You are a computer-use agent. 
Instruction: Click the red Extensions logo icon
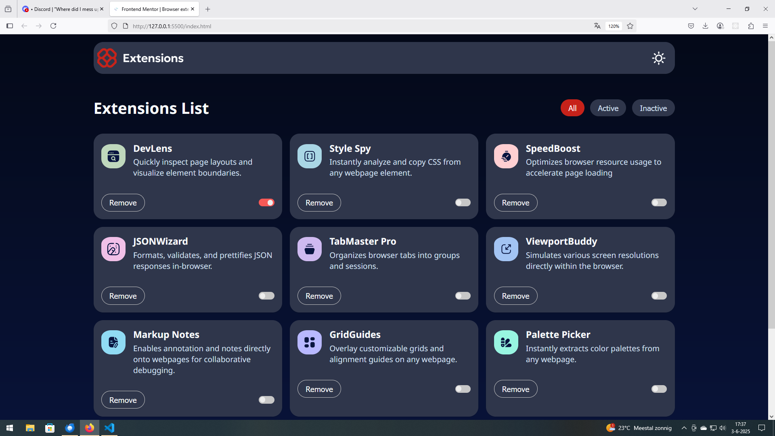coord(107,58)
